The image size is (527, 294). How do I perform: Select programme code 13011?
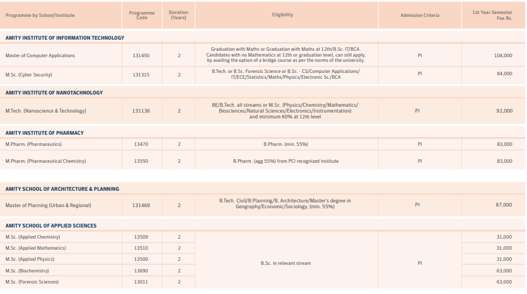pyautogui.click(x=141, y=282)
